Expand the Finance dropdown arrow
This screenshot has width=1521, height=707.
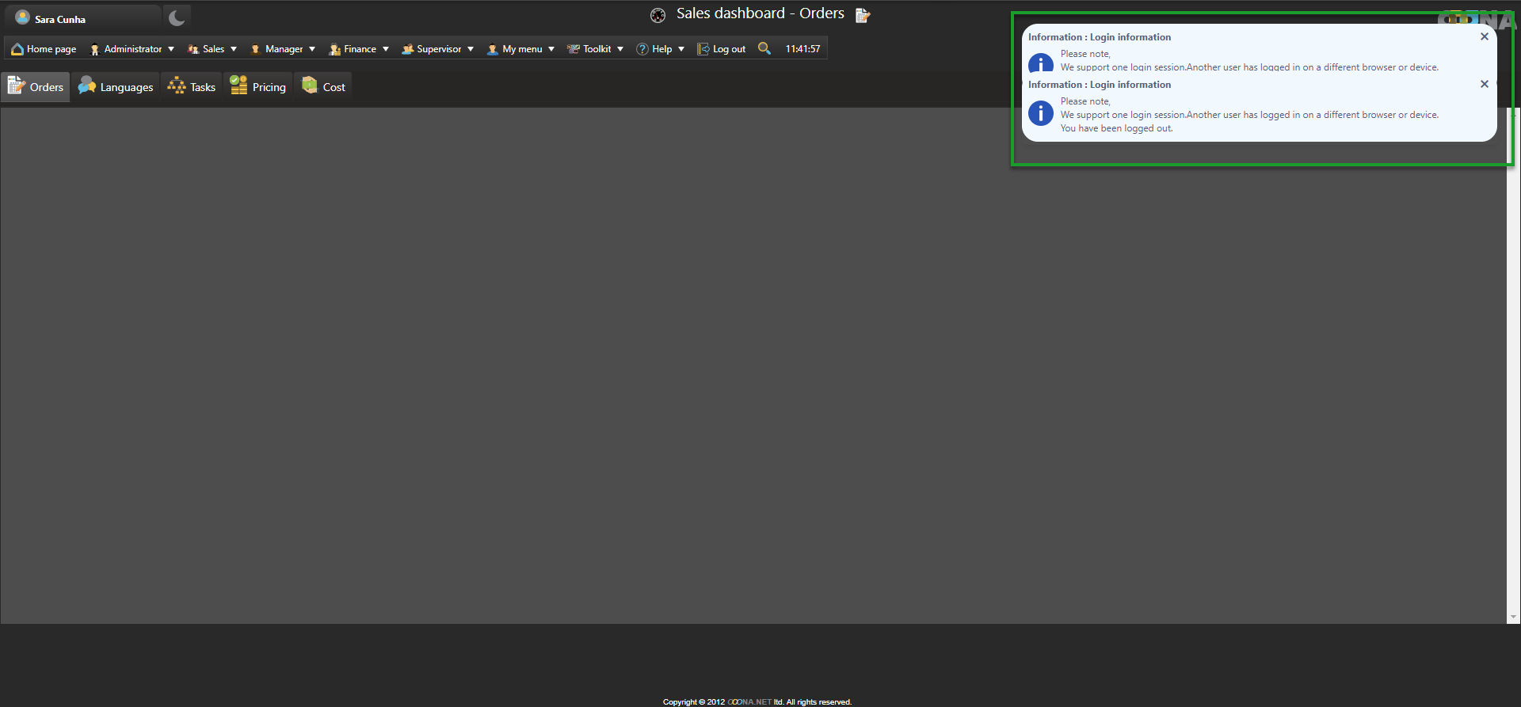point(386,49)
